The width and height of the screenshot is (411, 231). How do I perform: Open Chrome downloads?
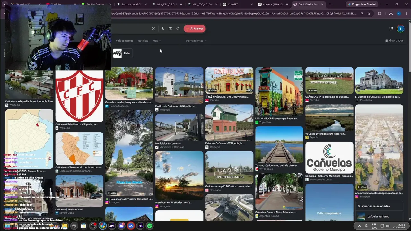point(391,13)
